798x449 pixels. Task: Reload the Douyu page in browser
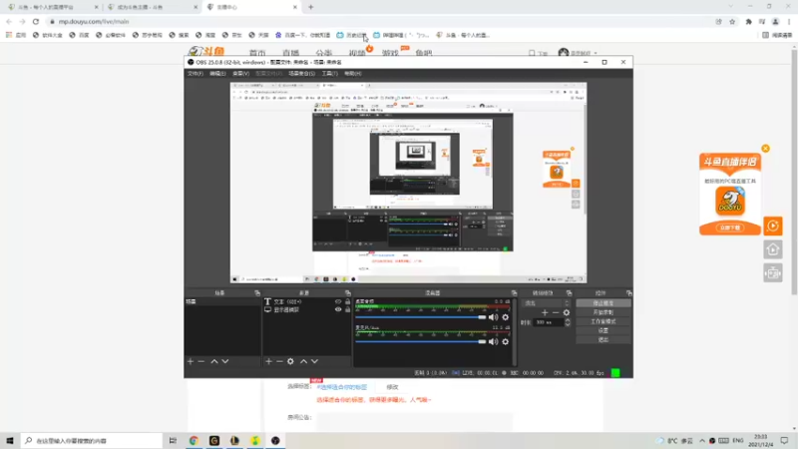click(36, 21)
